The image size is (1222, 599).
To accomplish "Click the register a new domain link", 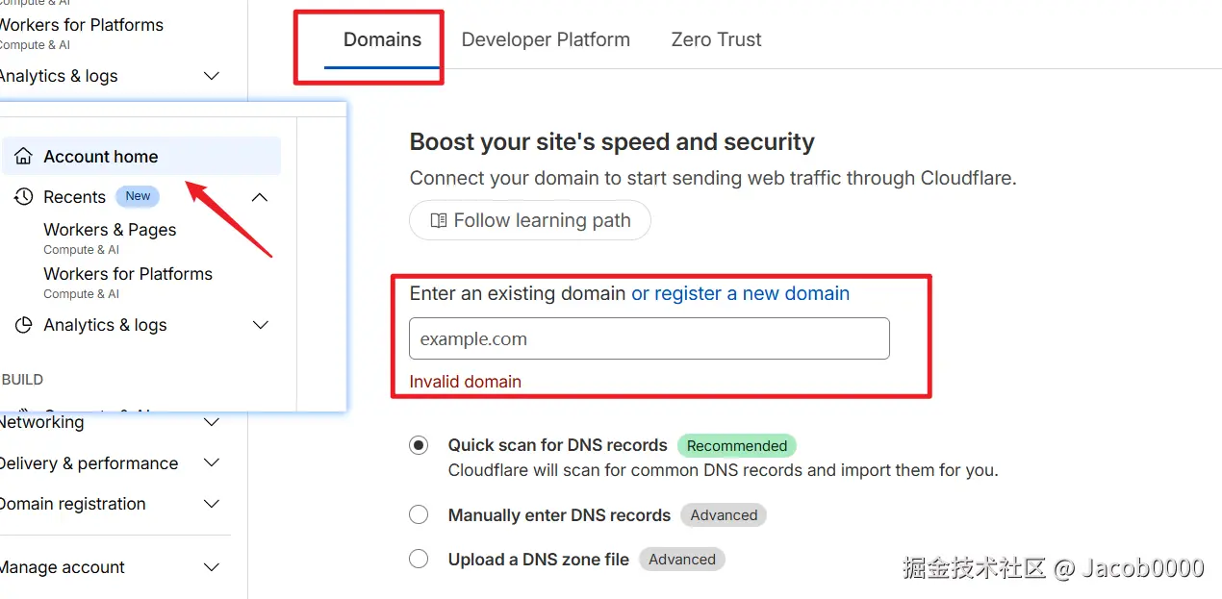I will coord(740,293).
